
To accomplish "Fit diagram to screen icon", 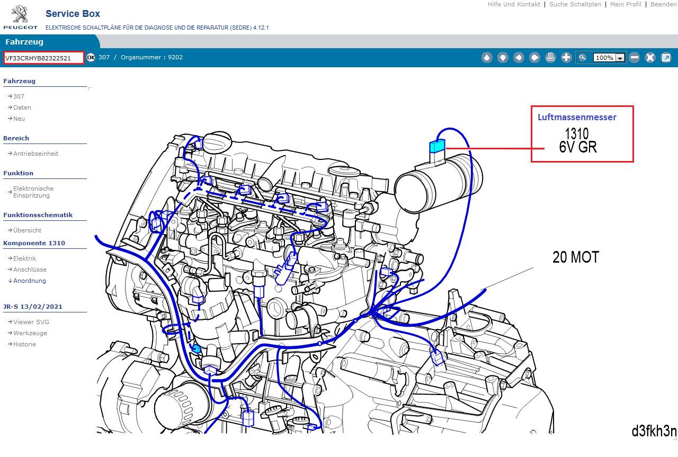I will 650,58.
